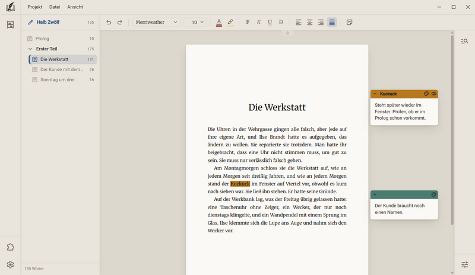Click the Die Werkstatt chapter heading
This screenshot has width=475, height=275.
click(277, 107)
